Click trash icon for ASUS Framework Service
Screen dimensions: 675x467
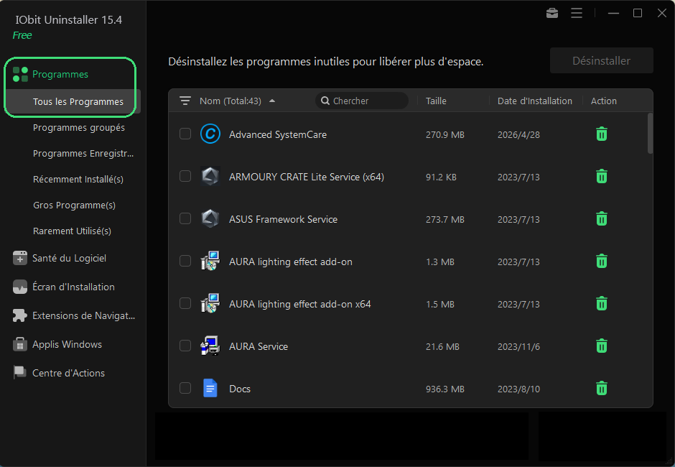pyautogui.click(x=601, y=219)
